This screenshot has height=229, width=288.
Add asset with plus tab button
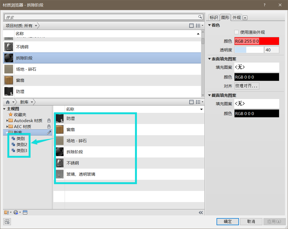click(x=245, y=18)
